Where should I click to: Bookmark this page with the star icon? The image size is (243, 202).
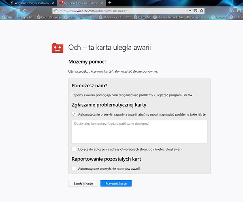click(201, 11)
